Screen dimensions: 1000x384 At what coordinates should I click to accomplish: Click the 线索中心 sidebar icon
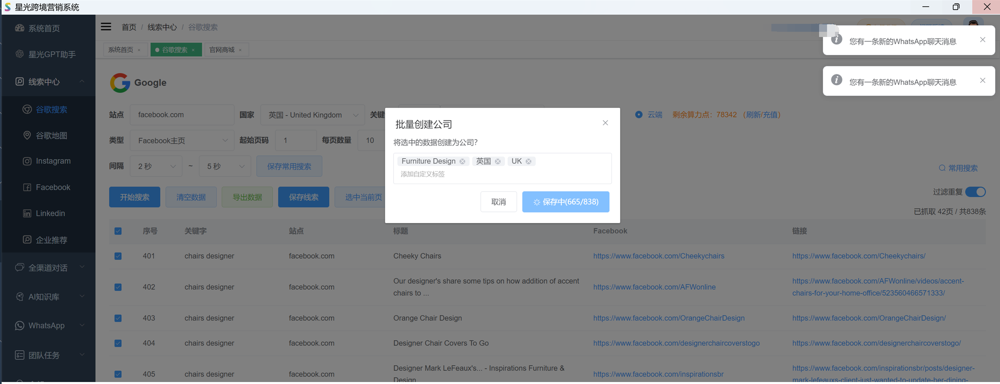19,81
